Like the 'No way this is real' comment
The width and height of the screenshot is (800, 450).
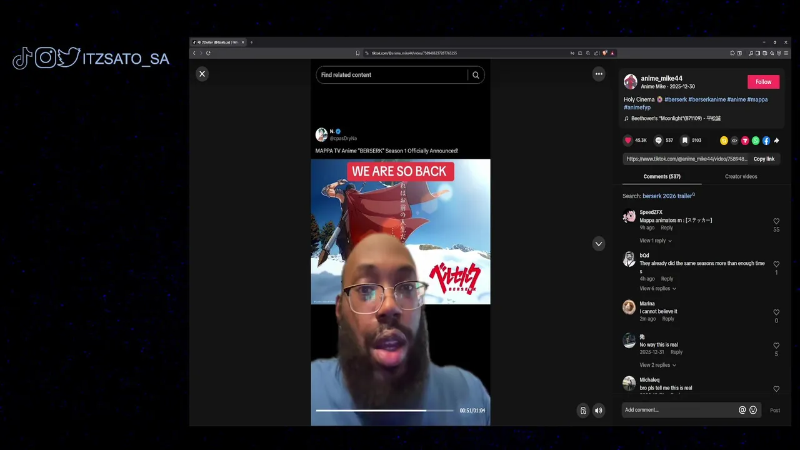click(x=776, y=346)
